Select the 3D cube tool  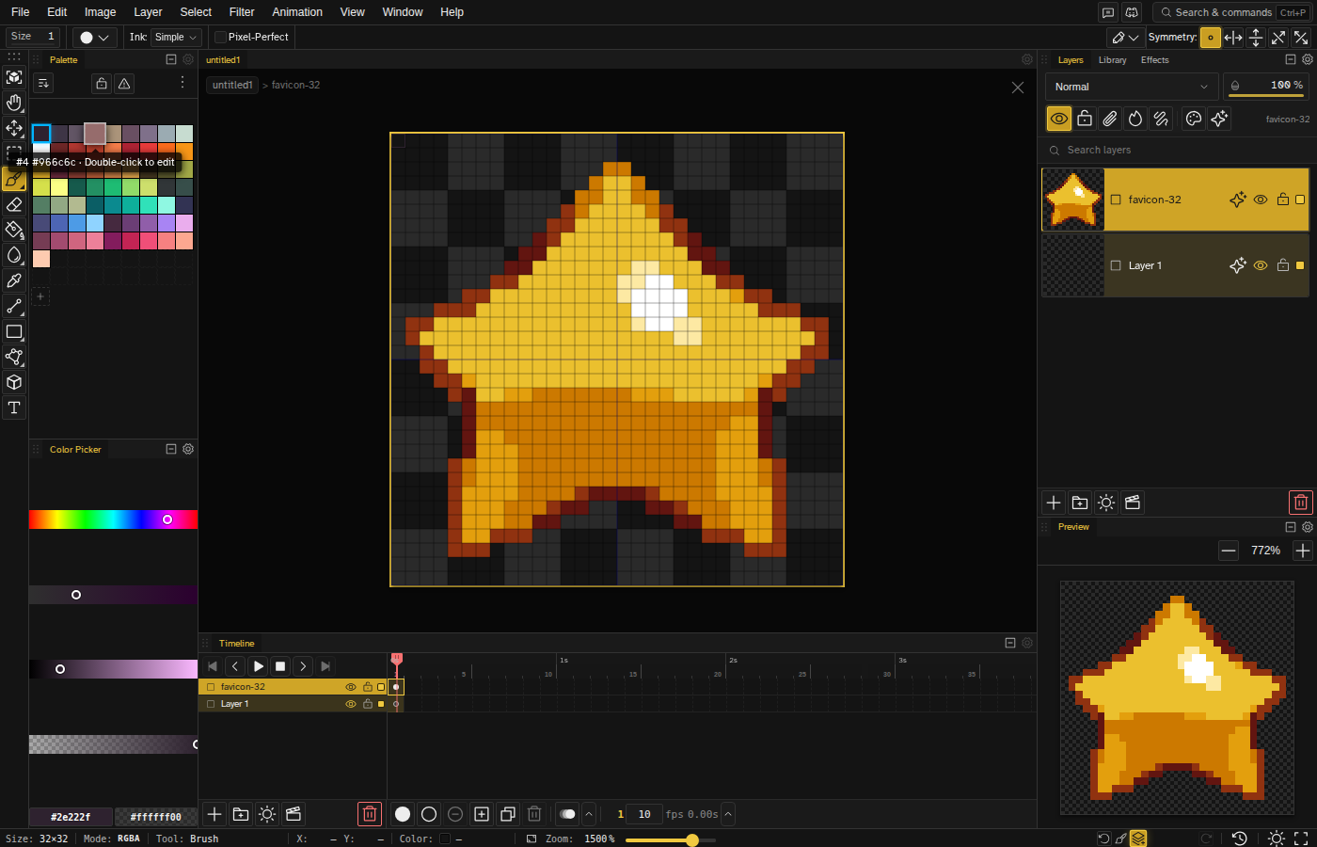14,382
